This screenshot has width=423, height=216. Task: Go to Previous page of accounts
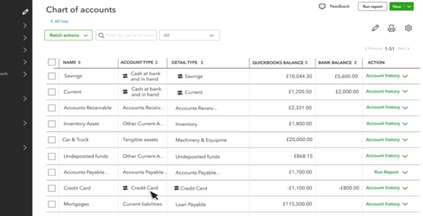tap(374, 48)
